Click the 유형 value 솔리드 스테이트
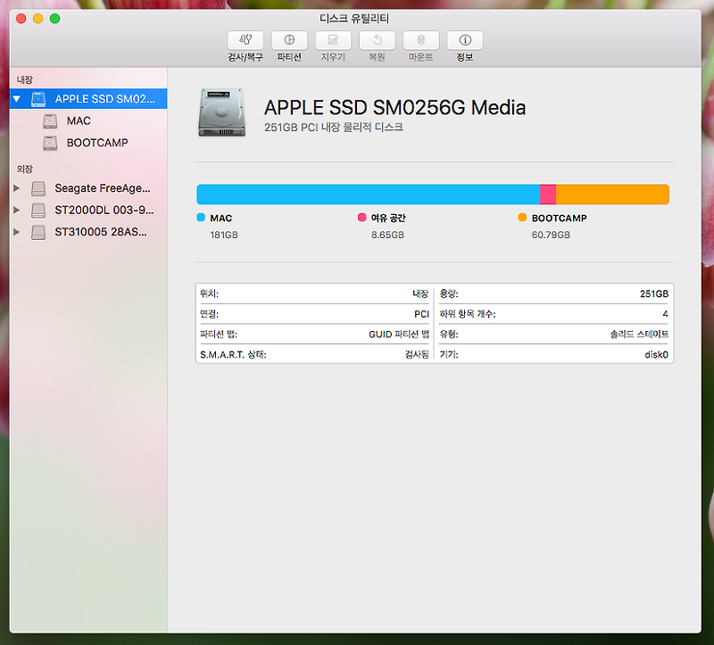The height and width of the screenshot is (645, 714). pos(639,335)
